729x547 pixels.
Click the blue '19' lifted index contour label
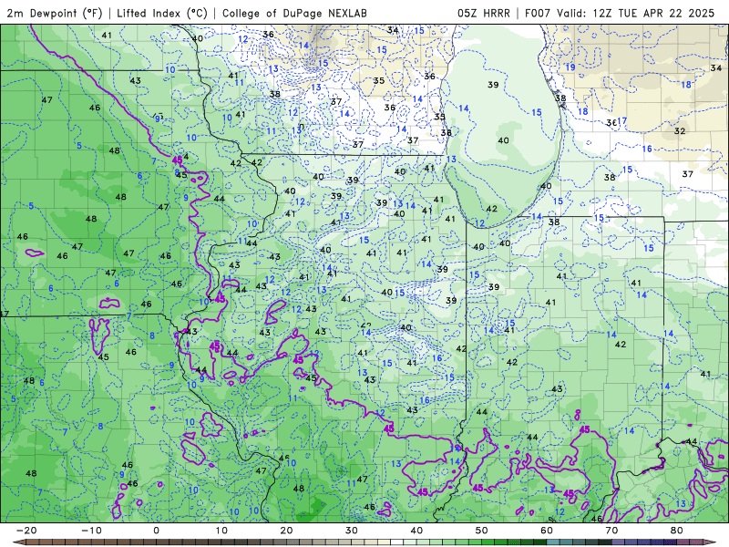point(570,67)
